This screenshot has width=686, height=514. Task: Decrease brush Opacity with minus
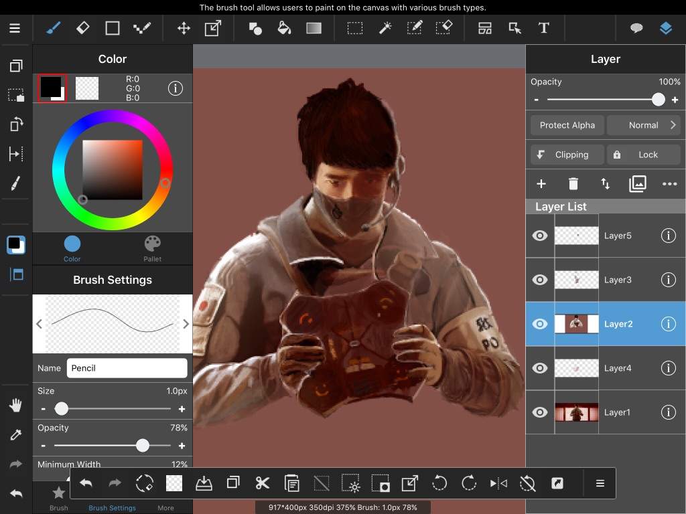(x=44, y=446)
